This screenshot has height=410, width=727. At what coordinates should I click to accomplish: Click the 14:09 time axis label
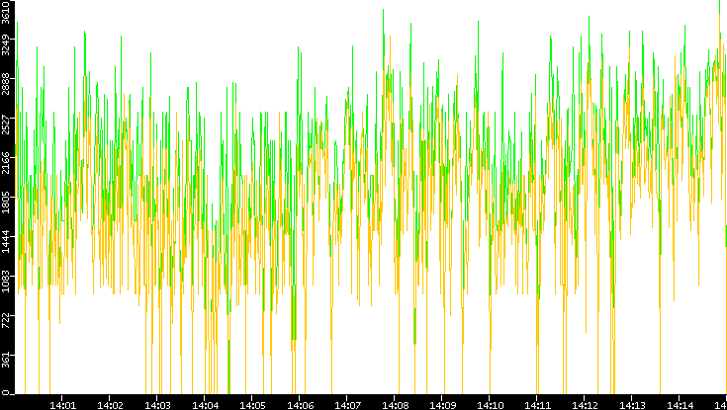(x=442, y=405)
